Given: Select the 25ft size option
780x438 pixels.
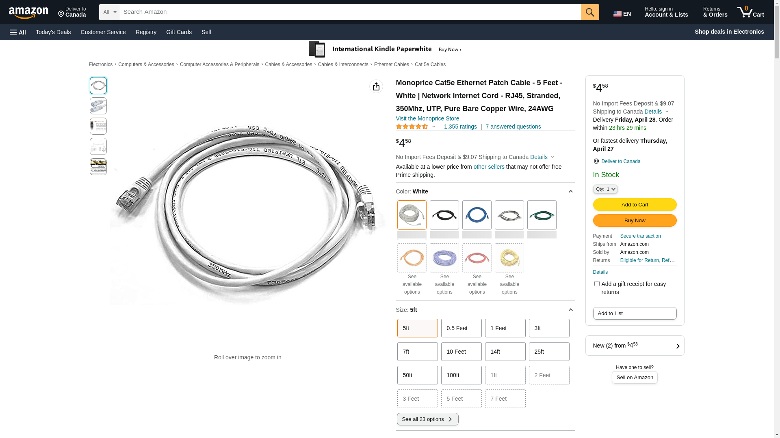Looking at the screenshot, I should (549, 352).
